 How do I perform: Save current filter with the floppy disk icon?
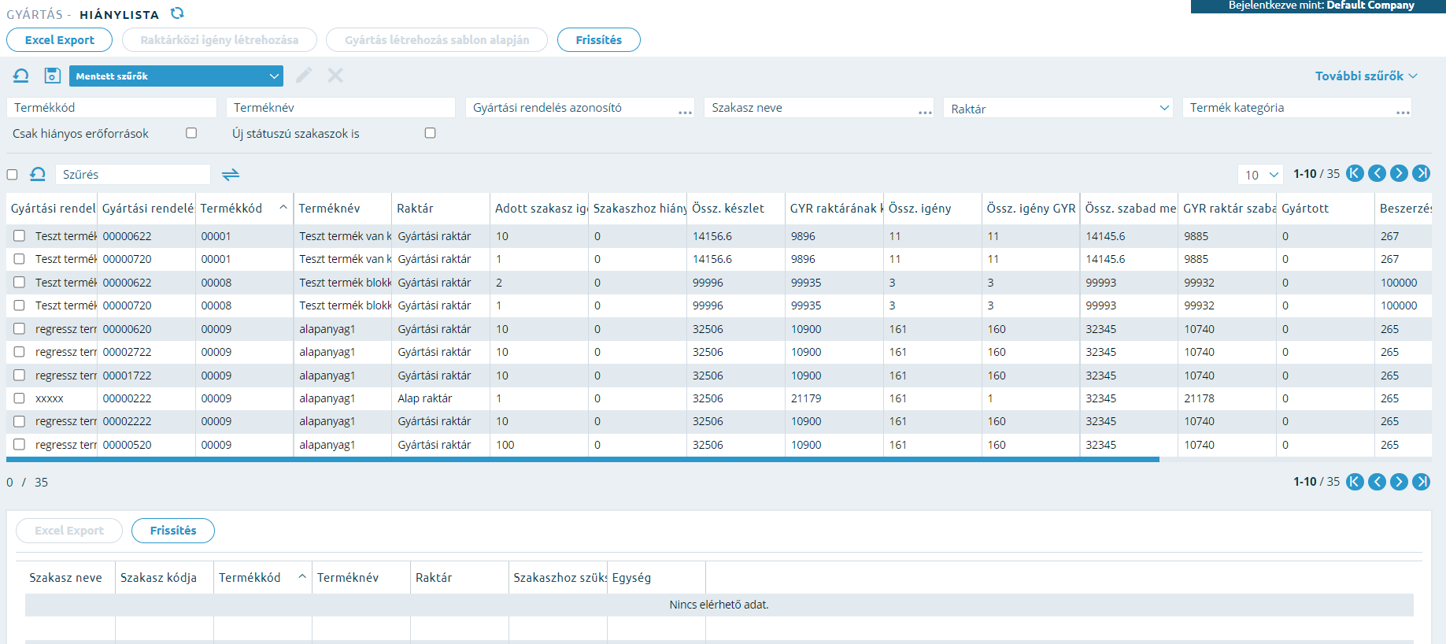tap(52, 76)
